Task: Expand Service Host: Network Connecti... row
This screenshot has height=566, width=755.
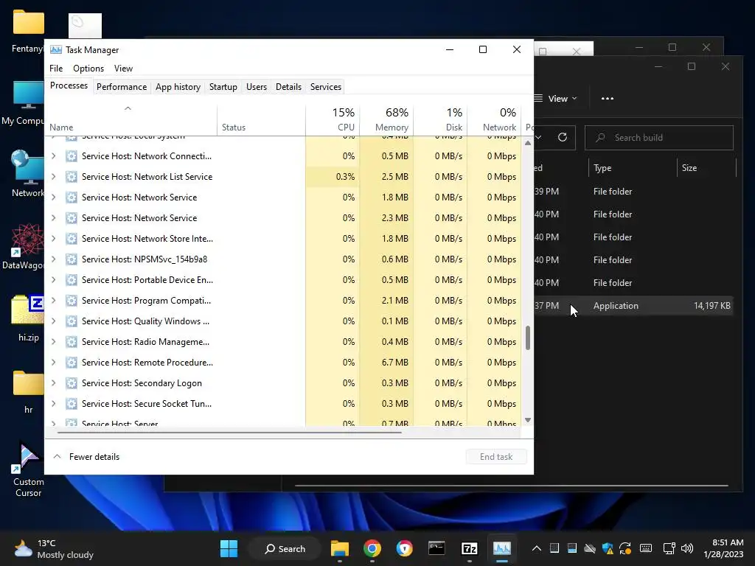Action: click(x=53, y=156)
